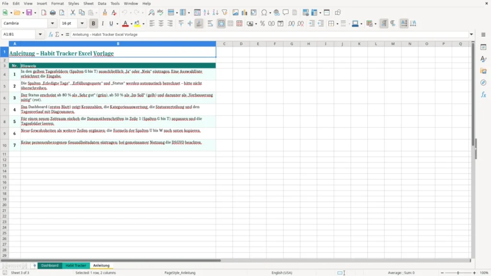Viewport: 491px width, 276px height.
Task: Click the English (USA) language status
Action: (x=281, y=273)
